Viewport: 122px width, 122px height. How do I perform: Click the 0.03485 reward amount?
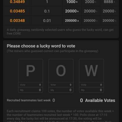17,11
